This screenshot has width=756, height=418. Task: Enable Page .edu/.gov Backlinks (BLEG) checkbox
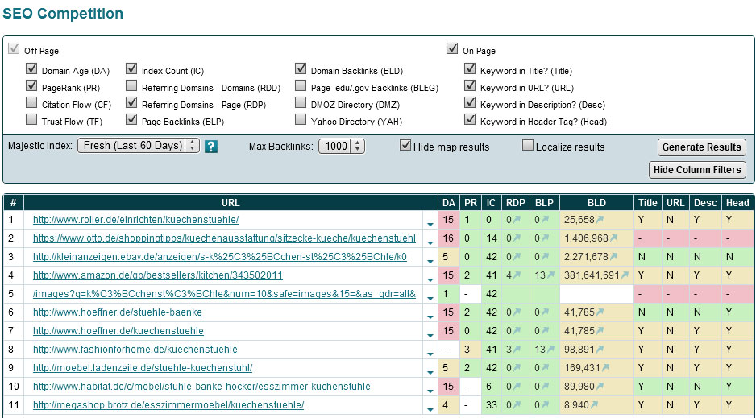pos(301,85)
